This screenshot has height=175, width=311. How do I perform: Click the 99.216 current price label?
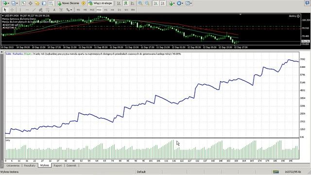(306, 41)
